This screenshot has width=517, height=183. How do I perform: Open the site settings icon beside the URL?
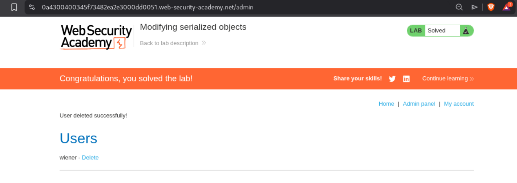pos(32,7)
